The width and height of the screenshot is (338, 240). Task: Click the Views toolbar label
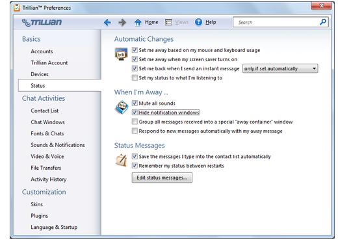(x=182, y=22)
